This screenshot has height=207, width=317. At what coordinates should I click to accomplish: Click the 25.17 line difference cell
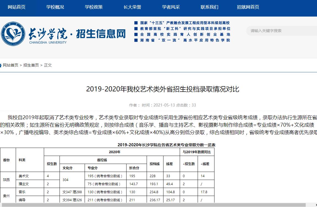pos(171,200)
